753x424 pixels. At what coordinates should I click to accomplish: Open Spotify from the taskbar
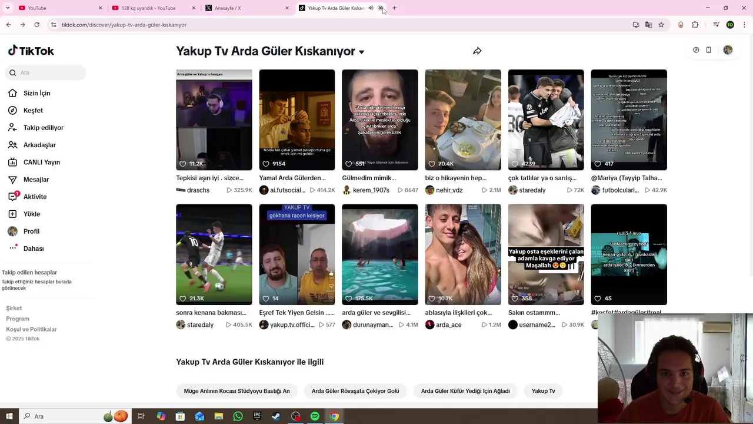click(x=315, y=416)
